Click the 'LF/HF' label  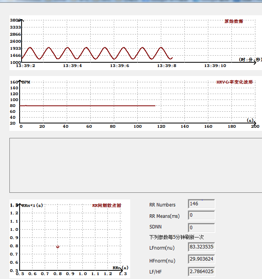click(x=155, y=272)
